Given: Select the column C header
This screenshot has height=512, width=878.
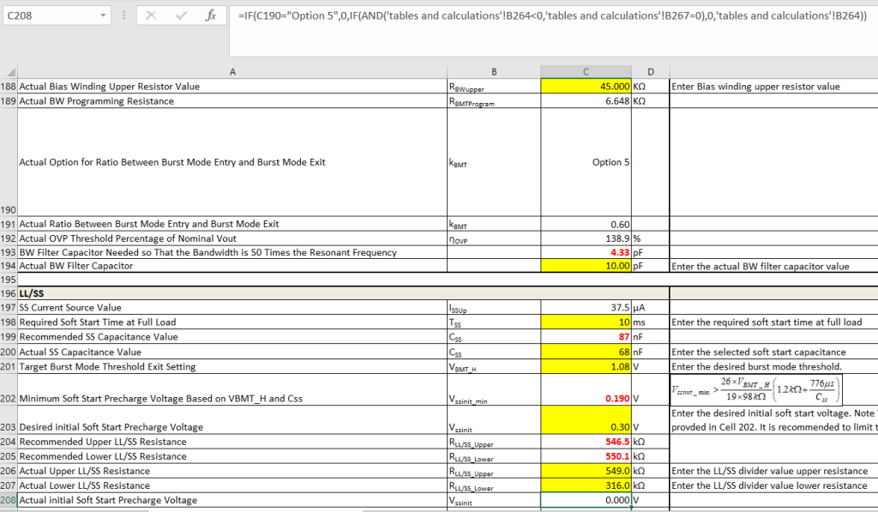Looking at the screenshot, I should (x=586, y=72).
